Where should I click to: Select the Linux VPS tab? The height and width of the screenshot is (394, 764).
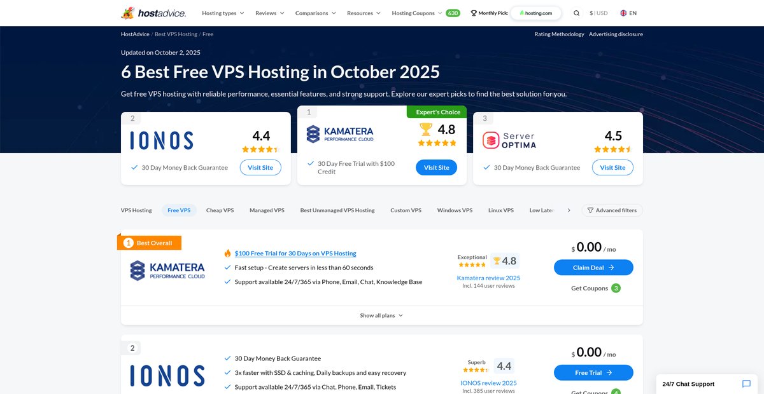501,210
